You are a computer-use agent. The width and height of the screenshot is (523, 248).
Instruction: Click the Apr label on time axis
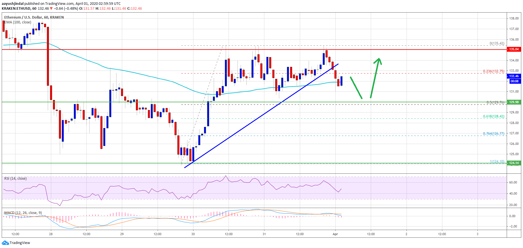point(335,234)
